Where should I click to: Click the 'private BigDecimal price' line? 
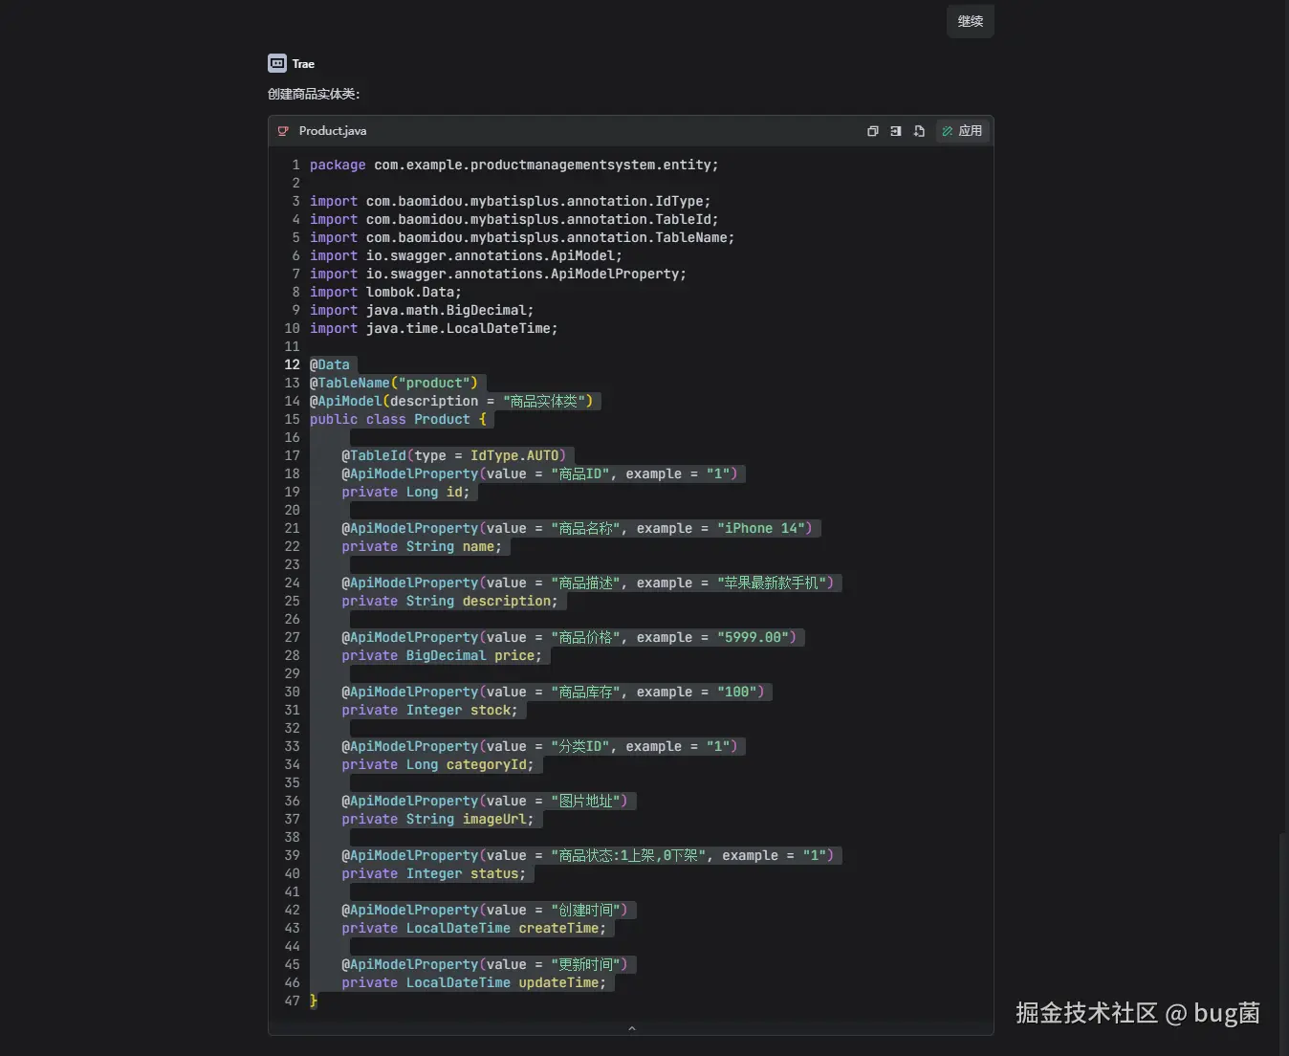442,655
